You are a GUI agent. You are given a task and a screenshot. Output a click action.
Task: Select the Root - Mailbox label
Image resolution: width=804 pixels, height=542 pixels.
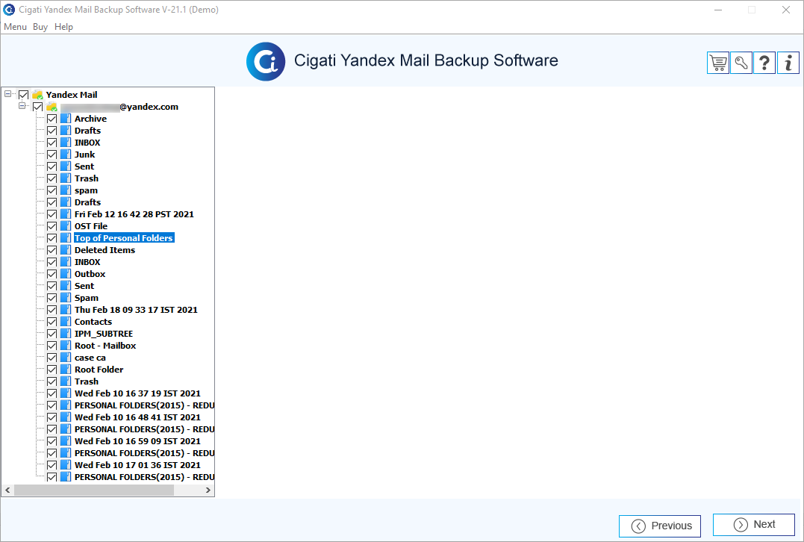tap(105, 346)
